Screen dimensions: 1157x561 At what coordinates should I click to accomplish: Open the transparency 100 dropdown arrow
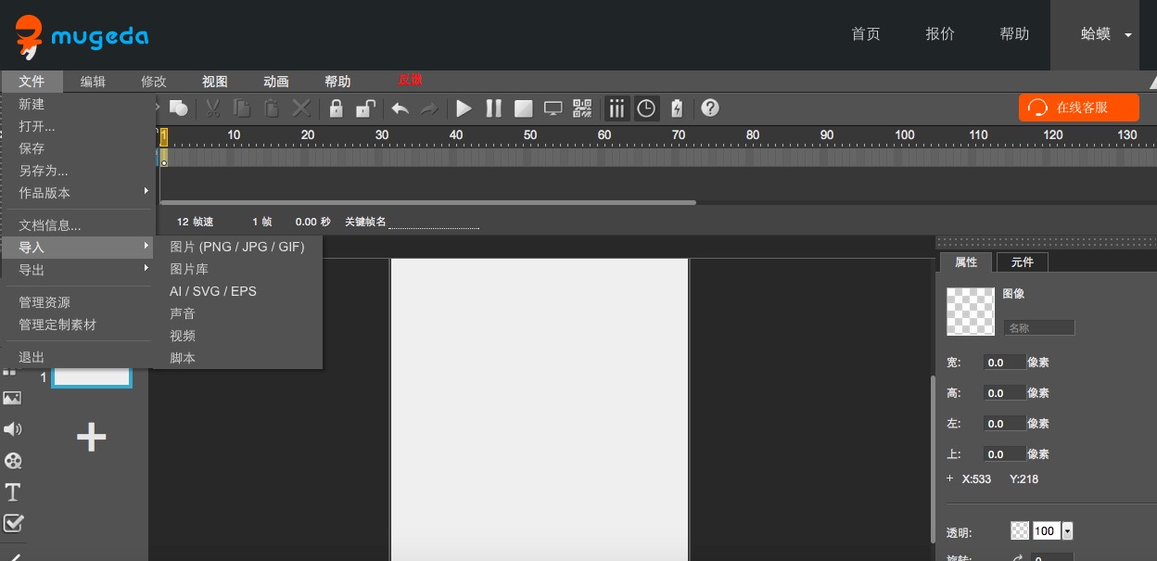coord(1067,531)
